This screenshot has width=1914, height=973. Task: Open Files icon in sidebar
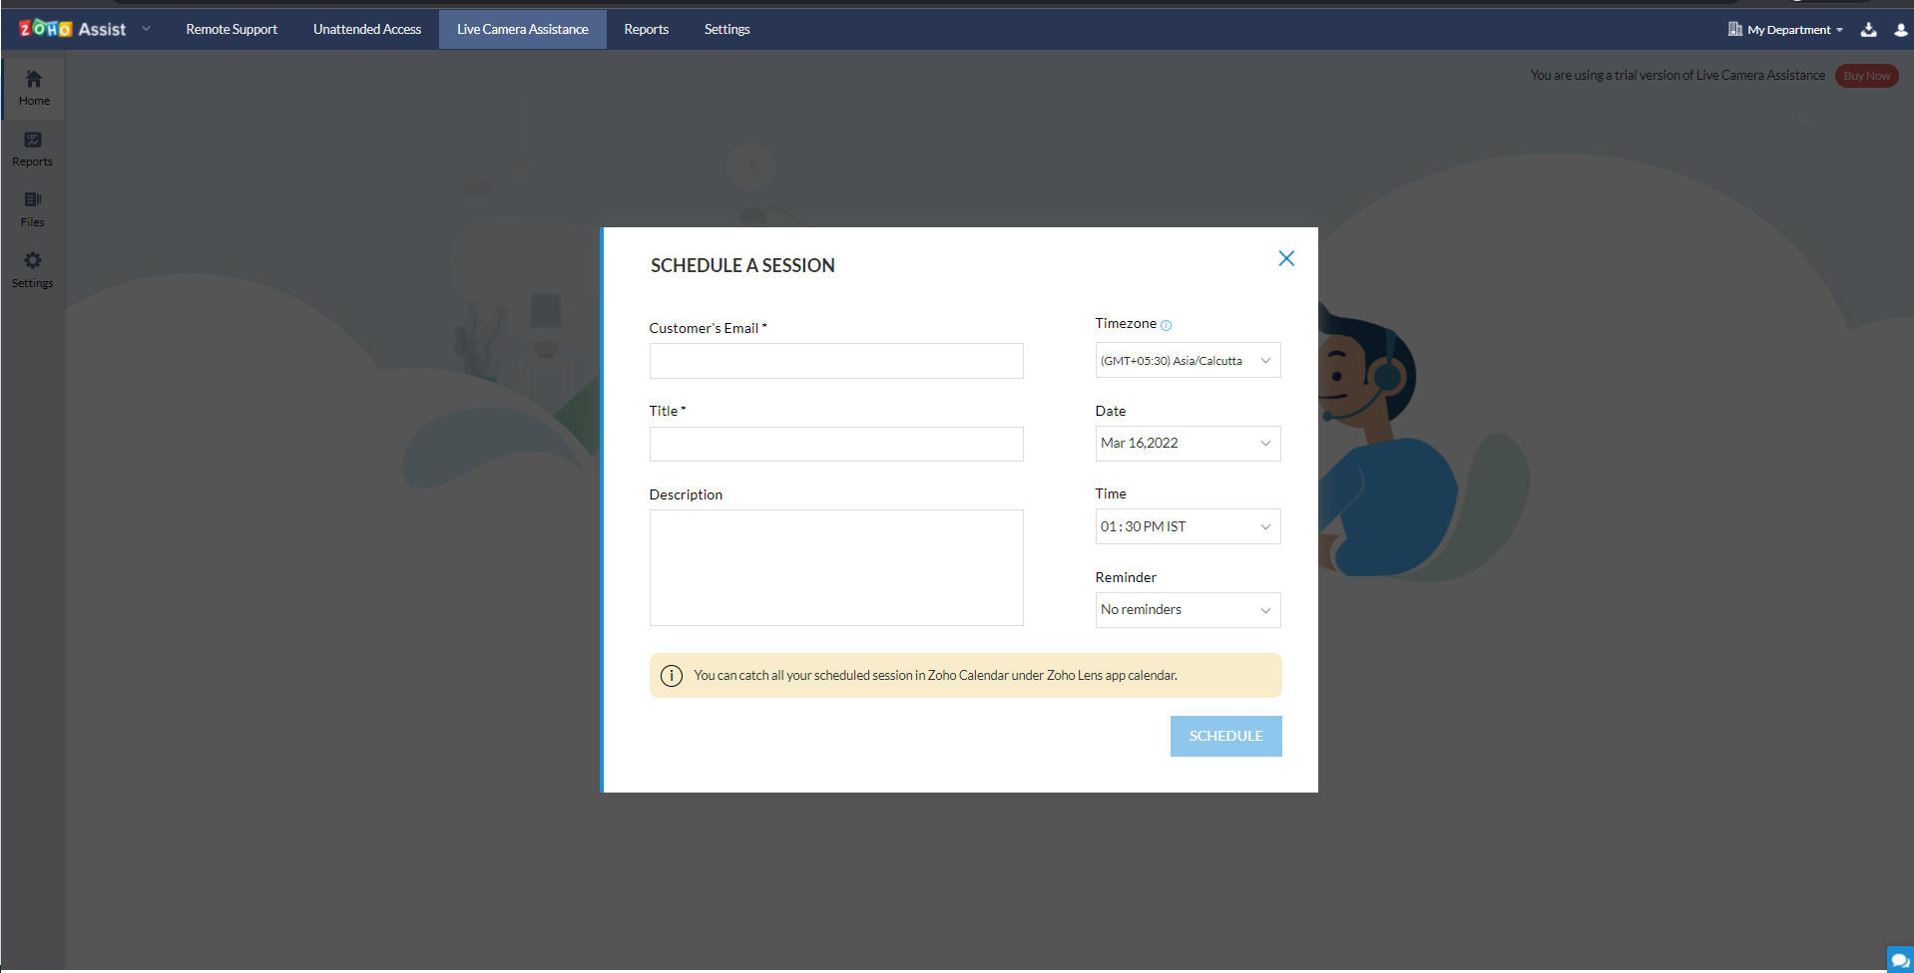33,208
